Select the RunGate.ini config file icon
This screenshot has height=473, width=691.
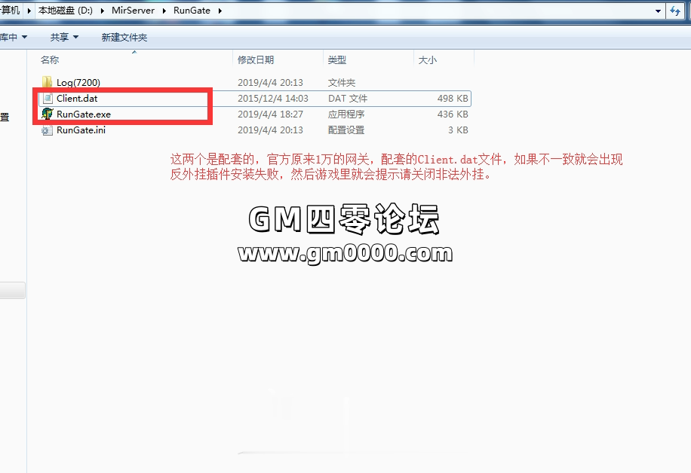(47, 130)
